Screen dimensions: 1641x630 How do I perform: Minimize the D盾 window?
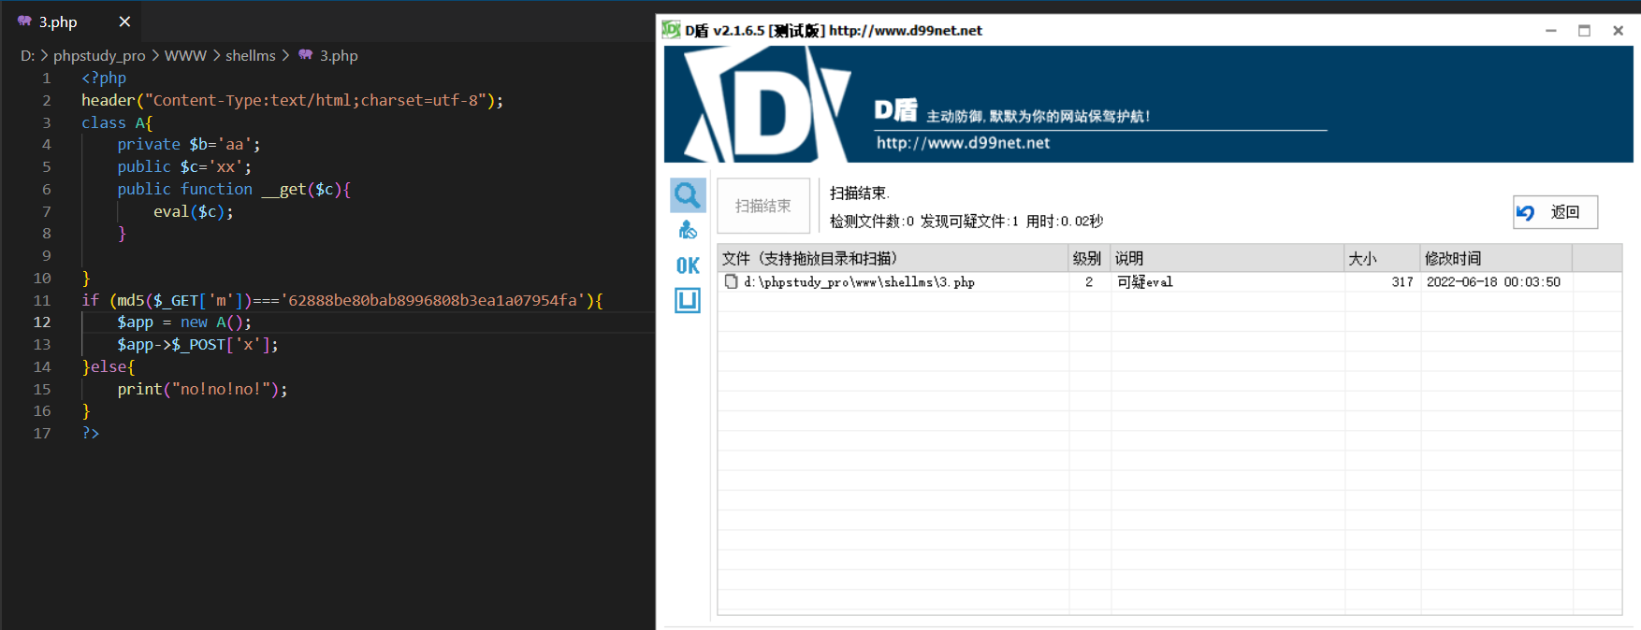(x=1550, y=30)
